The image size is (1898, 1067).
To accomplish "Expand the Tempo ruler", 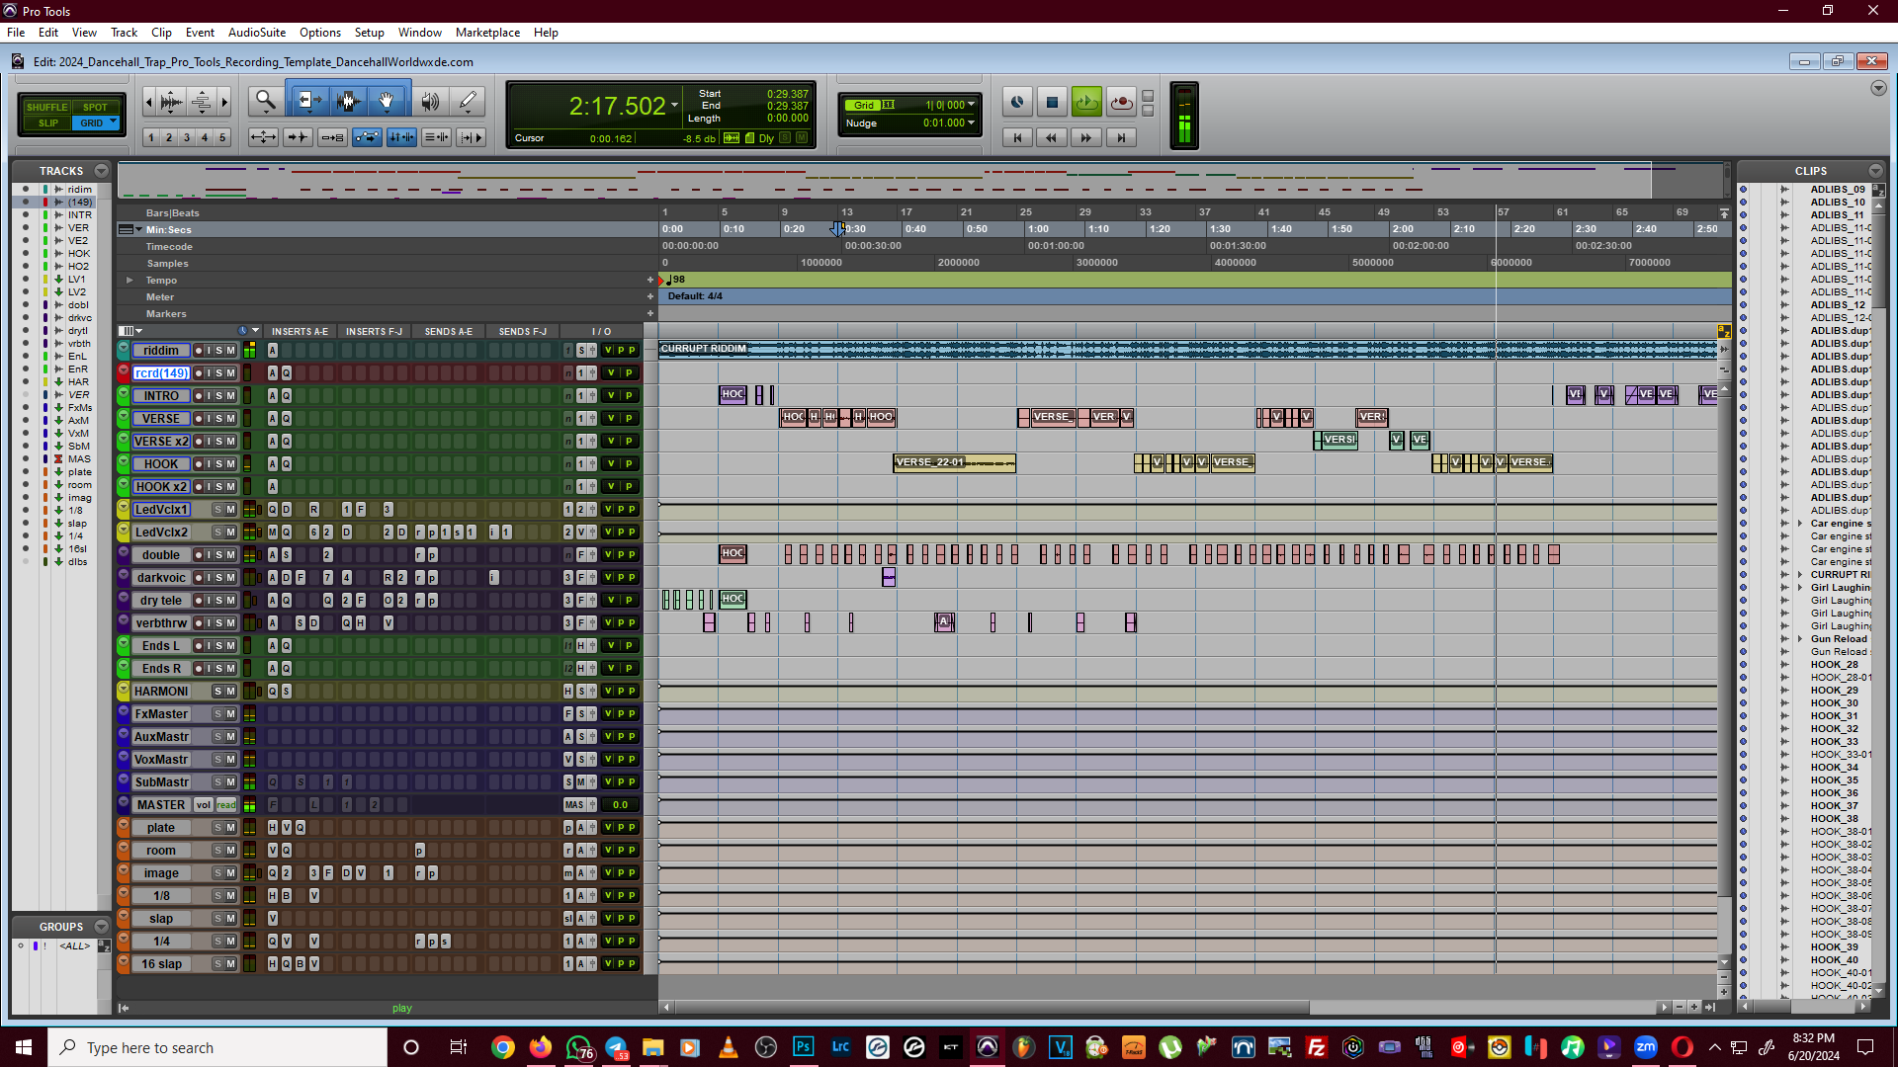I will (x=129, y=281).
